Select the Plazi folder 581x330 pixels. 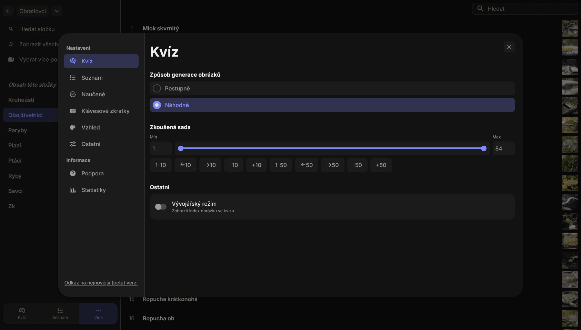pos(31,145)
